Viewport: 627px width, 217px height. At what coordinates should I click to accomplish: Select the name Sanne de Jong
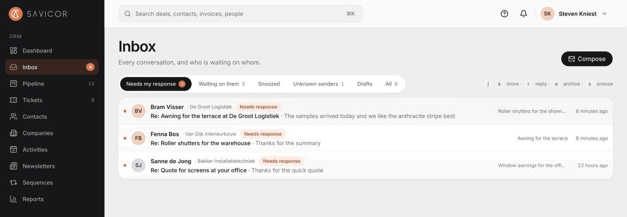pos(171,161)
